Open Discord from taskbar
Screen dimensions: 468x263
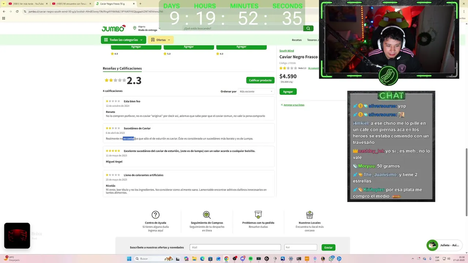tap(242, 259)
